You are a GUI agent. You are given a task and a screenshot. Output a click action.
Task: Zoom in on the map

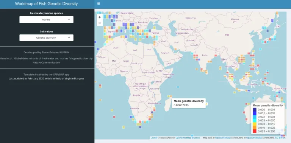point(100,17)
